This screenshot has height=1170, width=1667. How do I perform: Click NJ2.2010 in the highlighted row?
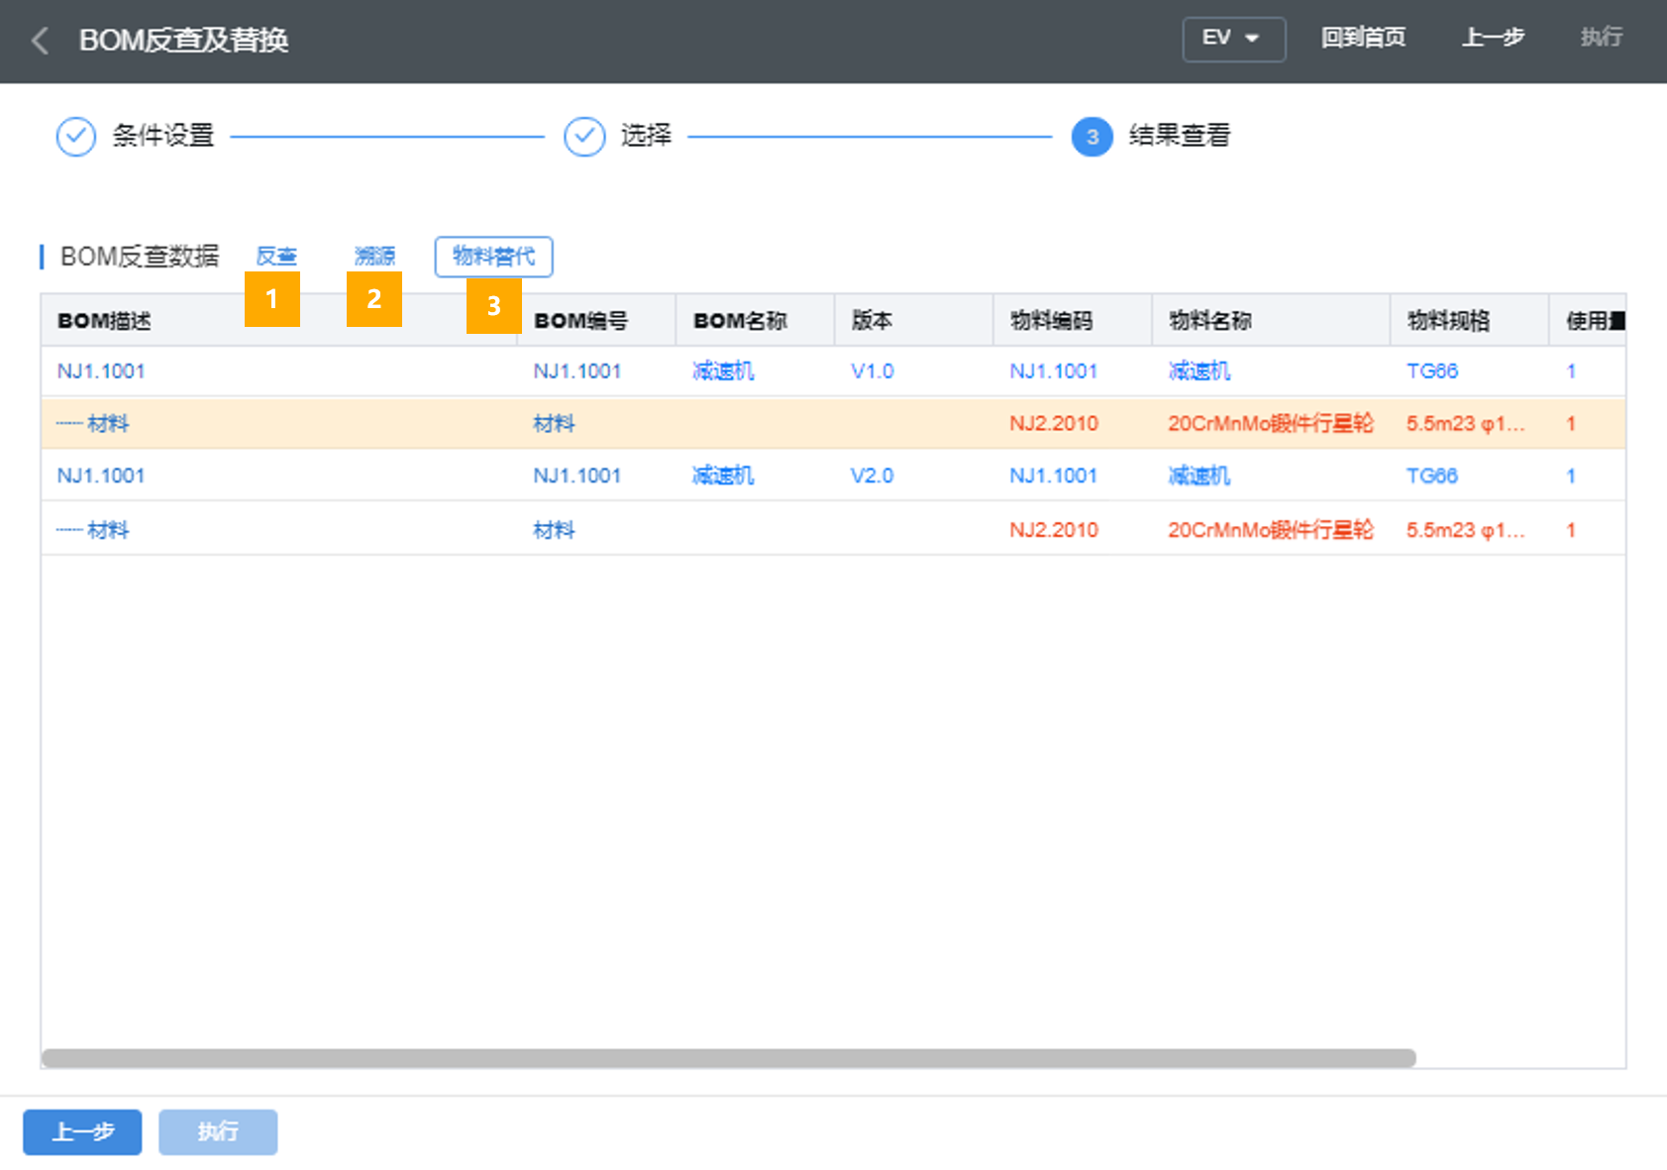tap(1054, 424)
